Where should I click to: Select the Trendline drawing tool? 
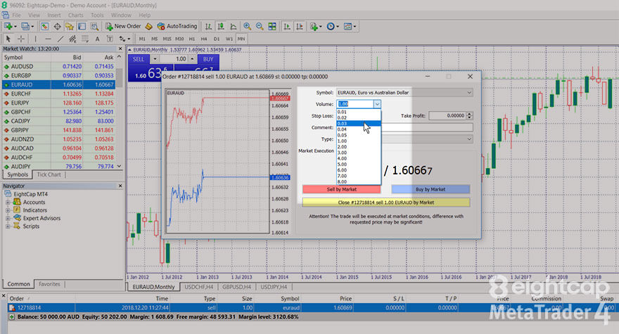60,39
